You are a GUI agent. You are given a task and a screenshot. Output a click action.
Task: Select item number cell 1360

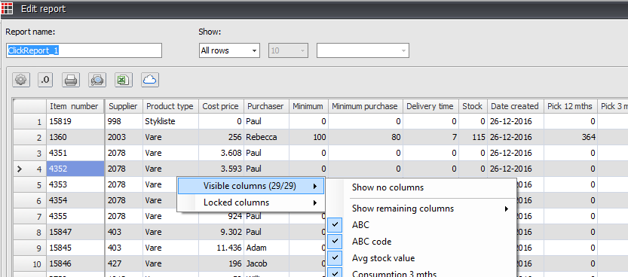[x=75, y=137]
